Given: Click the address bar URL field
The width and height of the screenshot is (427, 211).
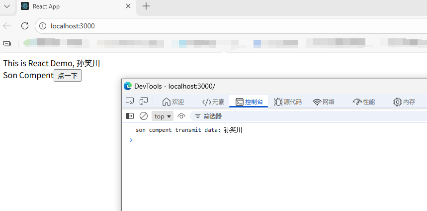Looking at the screenshot, I should click(x=231, y=26).
